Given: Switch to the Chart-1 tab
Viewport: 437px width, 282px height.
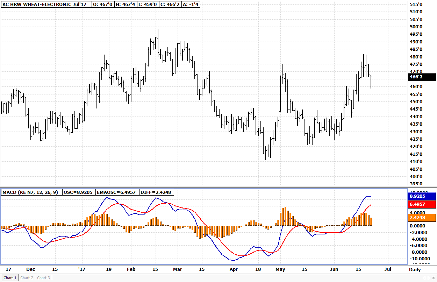Looking at the screenshot, I should coord(10,278).
